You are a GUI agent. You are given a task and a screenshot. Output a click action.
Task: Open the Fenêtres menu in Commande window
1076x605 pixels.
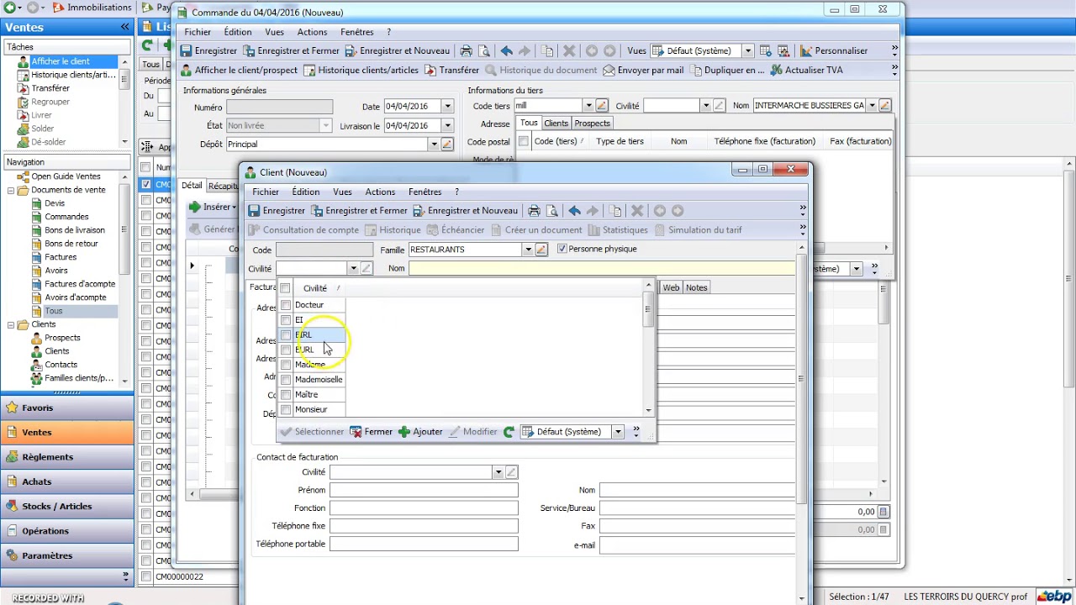coord(357,32)
